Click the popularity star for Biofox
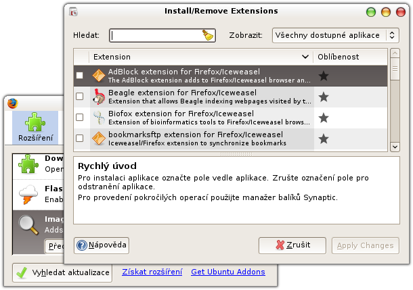 [324, 118]
